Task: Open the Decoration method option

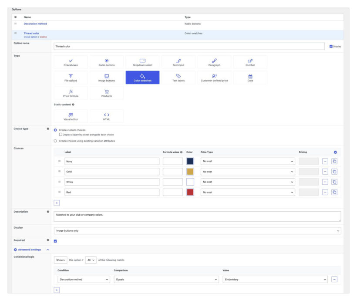Action: 35,24
